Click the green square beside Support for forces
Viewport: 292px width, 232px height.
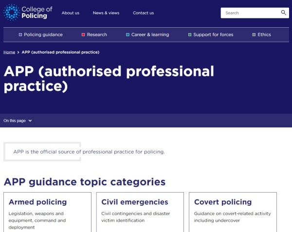tap(190, 35)
